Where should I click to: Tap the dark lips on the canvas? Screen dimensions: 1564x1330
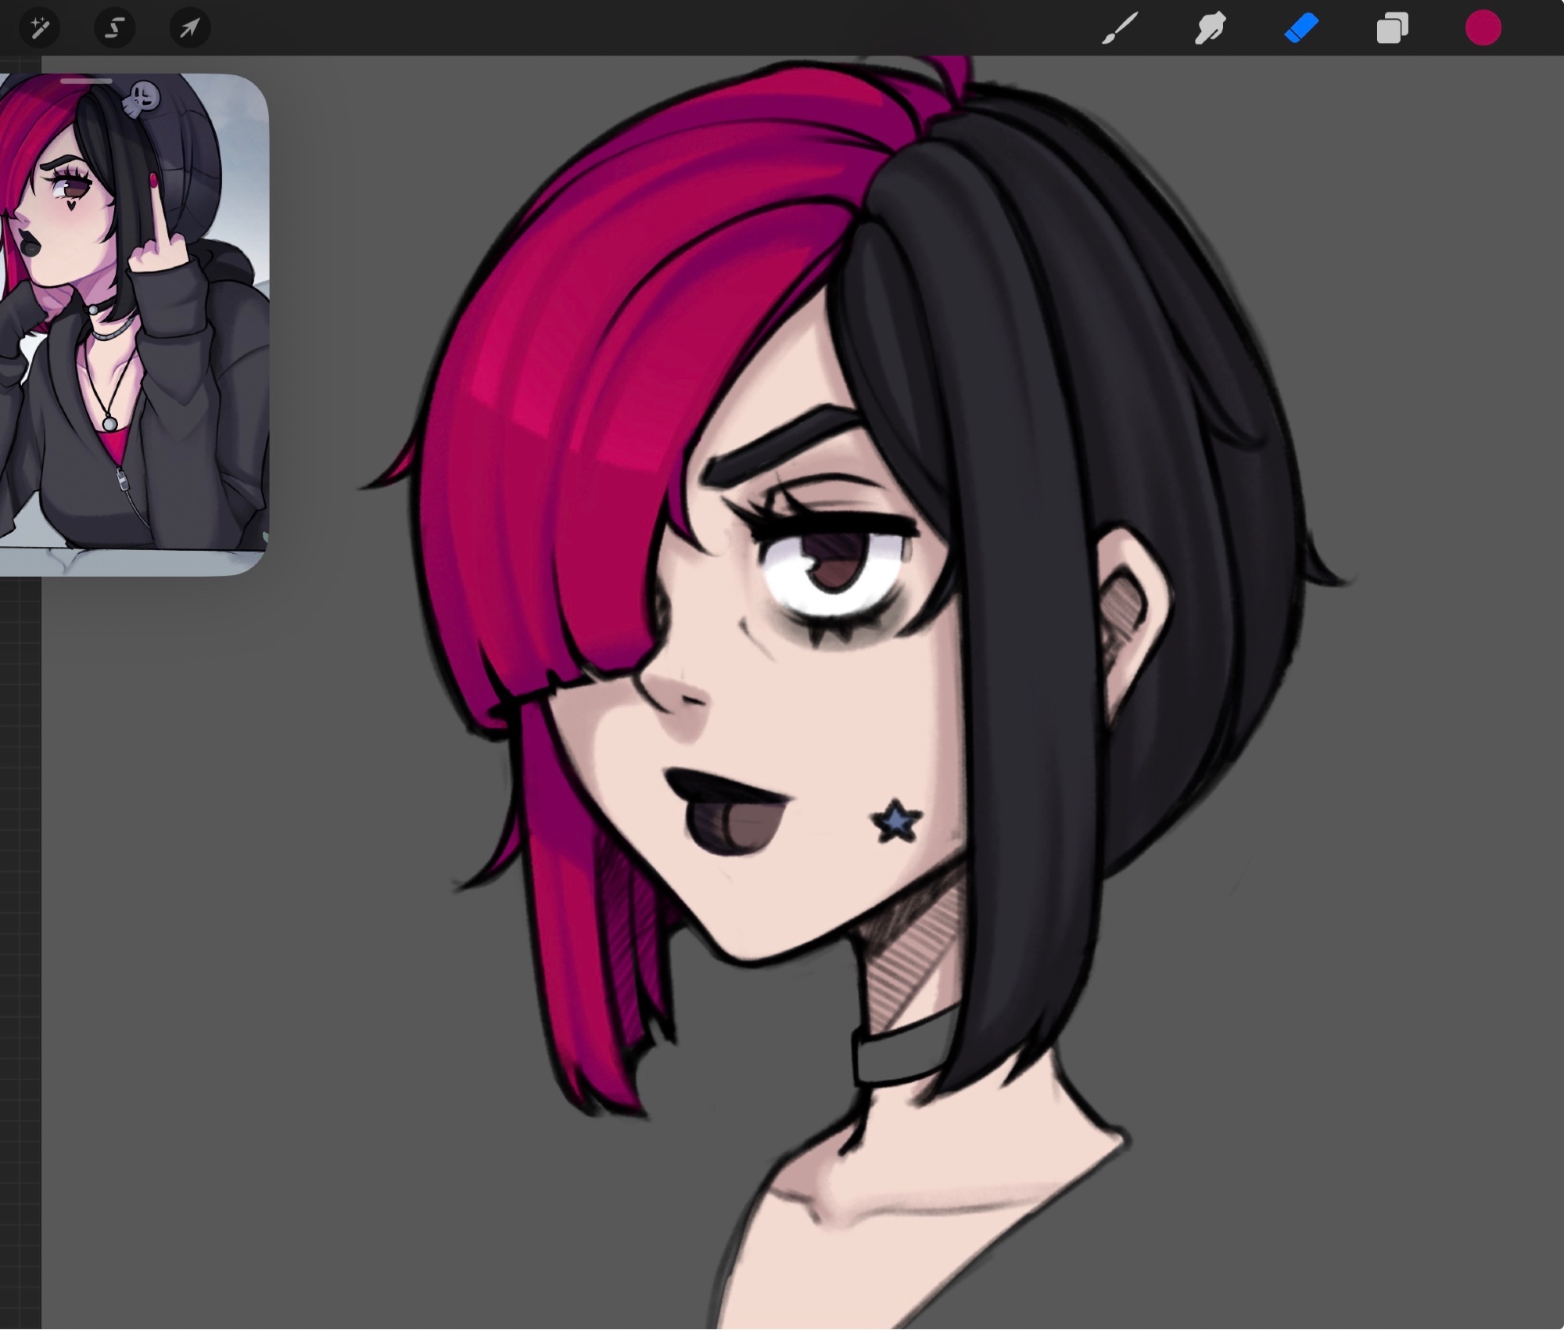coord(727,814)
